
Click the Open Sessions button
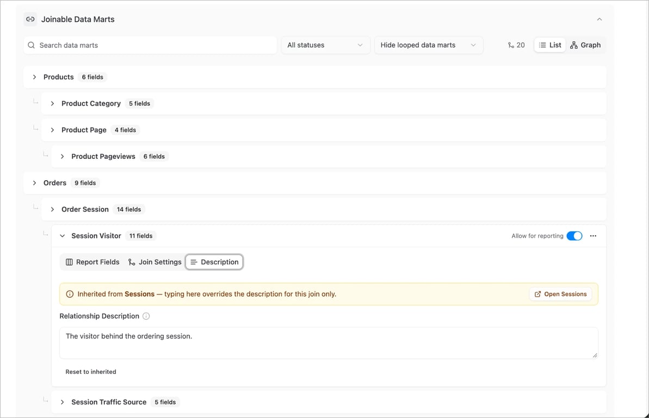[560, 294]
